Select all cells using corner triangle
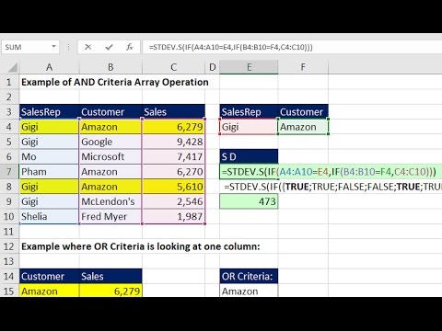The image size is (442, 331). pyautogui.click(x=12, y=67)
